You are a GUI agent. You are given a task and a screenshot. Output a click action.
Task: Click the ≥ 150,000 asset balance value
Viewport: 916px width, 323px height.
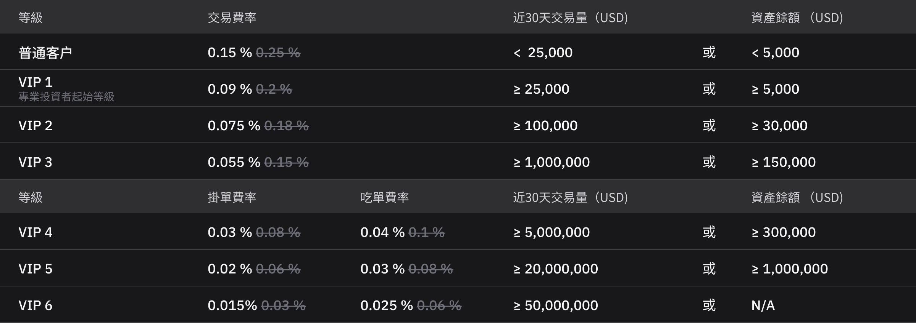[x=784, y=162]
